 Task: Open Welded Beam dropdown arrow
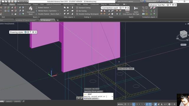pyautogui.click(x=58, y=11)
